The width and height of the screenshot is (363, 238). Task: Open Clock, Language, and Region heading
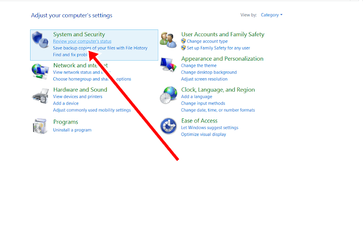coord(218,90)
